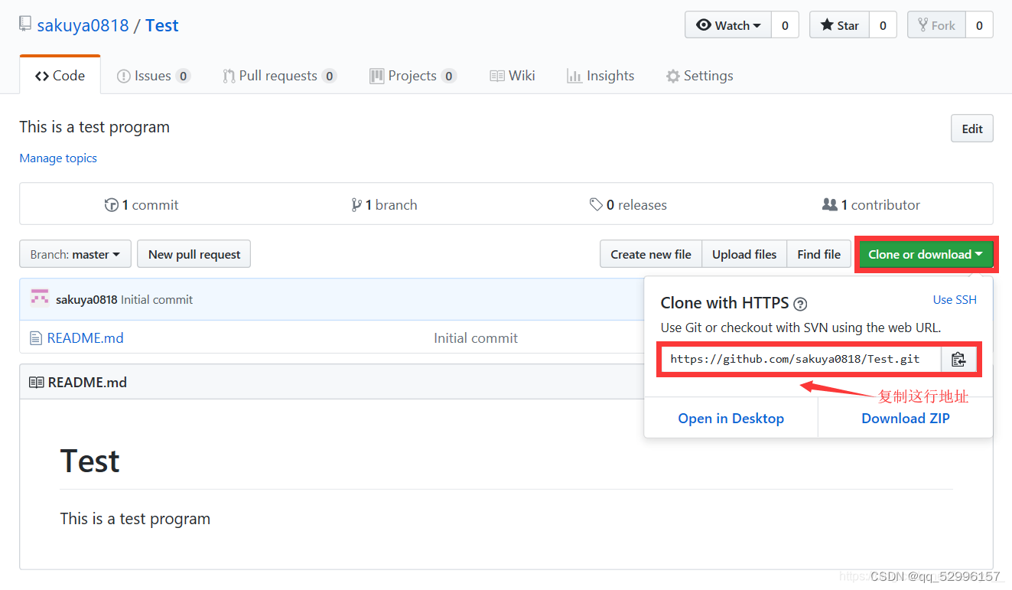The height and width of the screenshot is (590, 1012).
Task: Switch to the Code tab
Action: click(60, 76)
